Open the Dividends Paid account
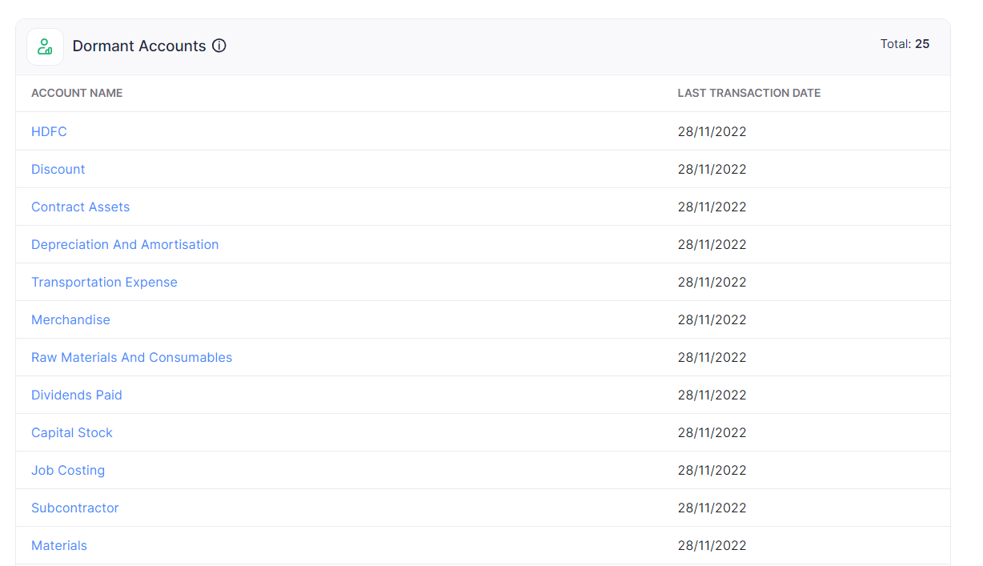Screen dimensions: 983x566 [x=76, y=395]
